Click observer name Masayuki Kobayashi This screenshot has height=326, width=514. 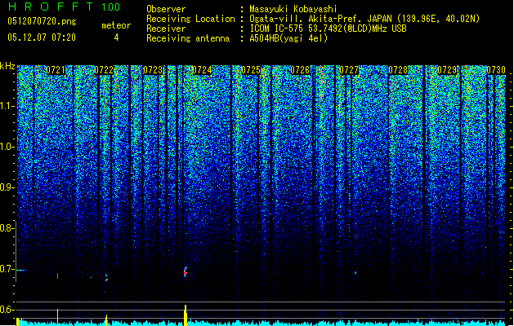click(x=293, y=9)
